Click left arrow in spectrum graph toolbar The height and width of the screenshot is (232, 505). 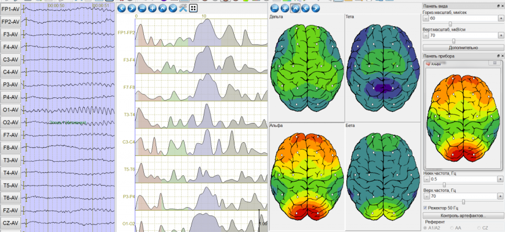tap(121, 8)
